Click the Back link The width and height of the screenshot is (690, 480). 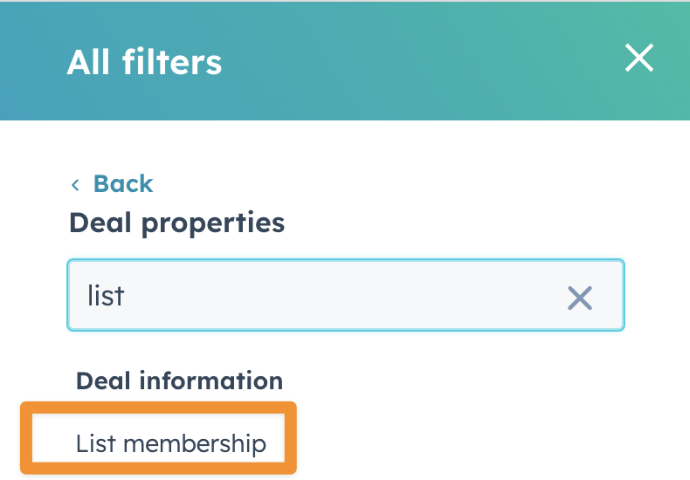(x=122, y=184)
